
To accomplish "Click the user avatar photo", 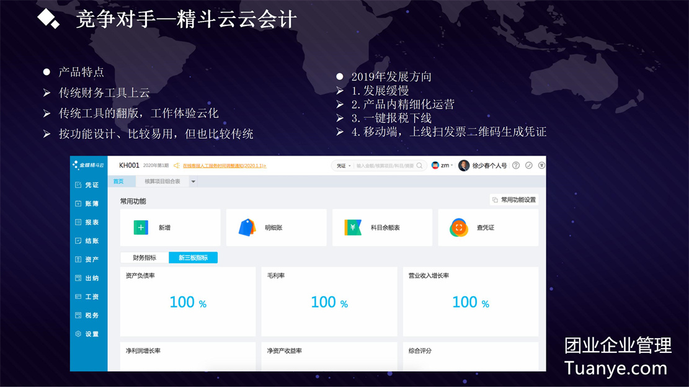I will click(x=464, y=166).
